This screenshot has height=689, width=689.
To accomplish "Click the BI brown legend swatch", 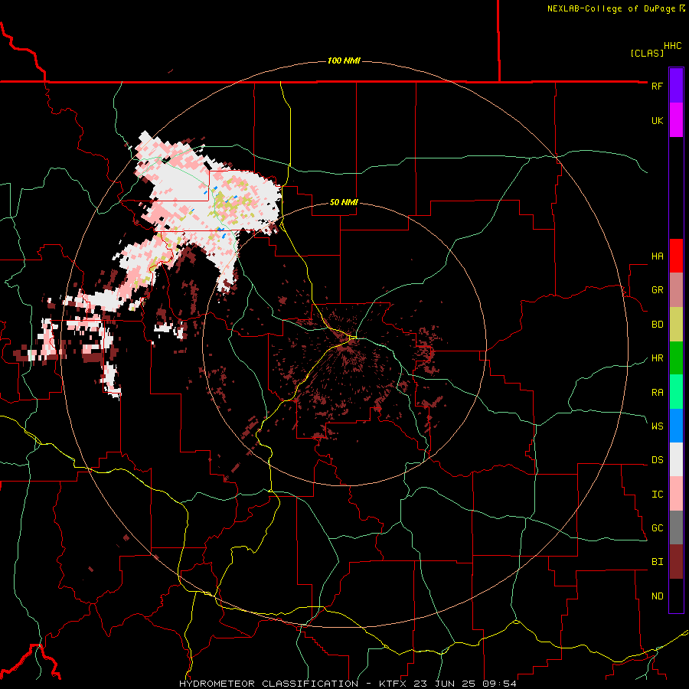I will (x=676, y=562).
